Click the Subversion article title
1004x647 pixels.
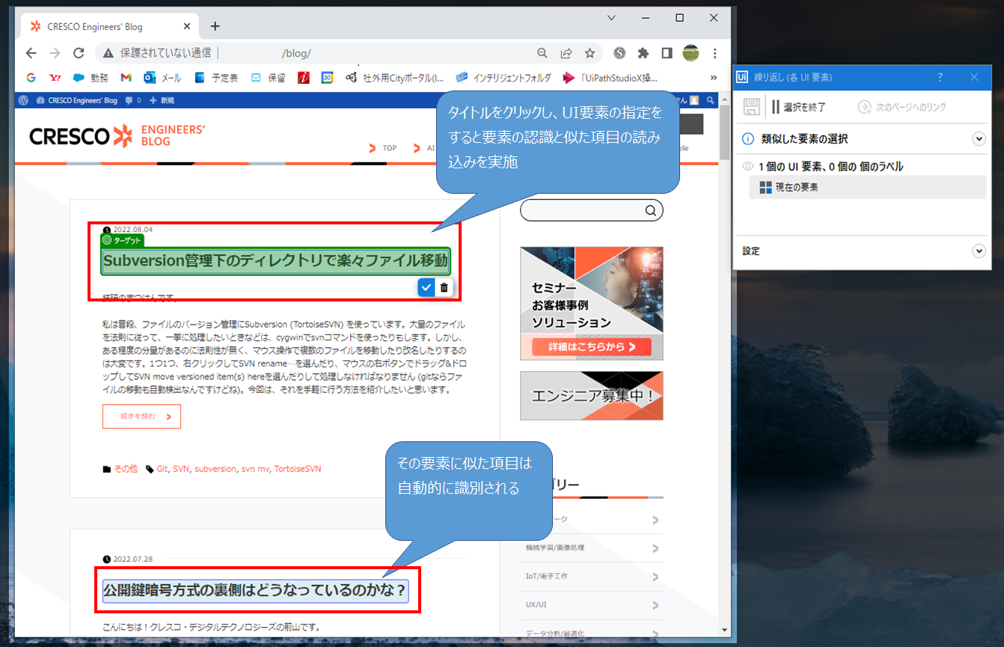tap(275, 261)
